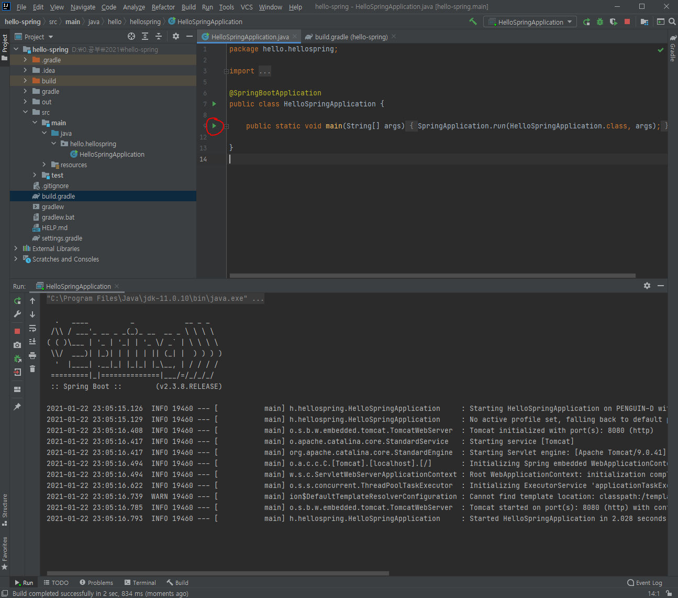Open Project panel settings gear
The image size is (678, 598).
click(x=176, y=36)
